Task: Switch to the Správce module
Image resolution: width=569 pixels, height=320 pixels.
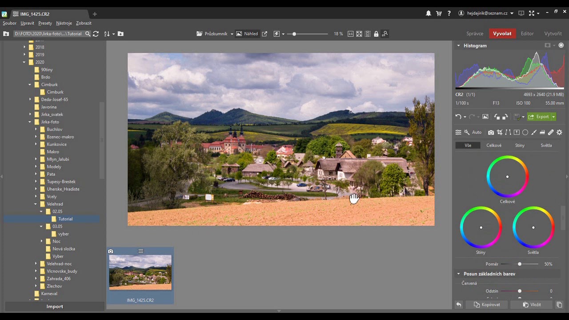Action: pyautogui.click(x=475, y=34)
